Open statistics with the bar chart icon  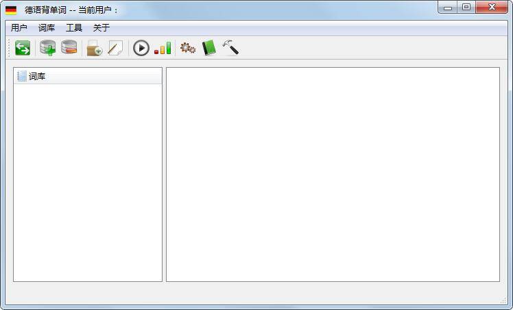(163, 48)
